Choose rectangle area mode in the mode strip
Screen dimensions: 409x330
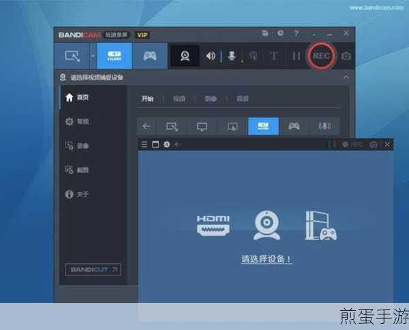pyautogui.click(x=172, y=127)
